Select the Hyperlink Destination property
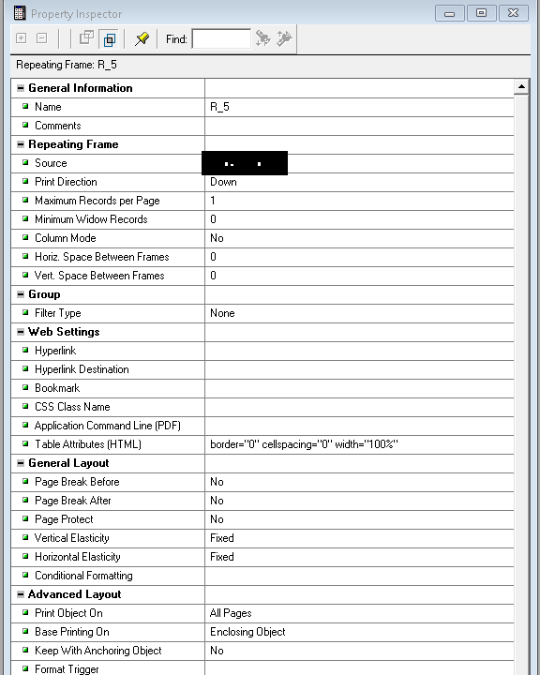 pos(82,369)
